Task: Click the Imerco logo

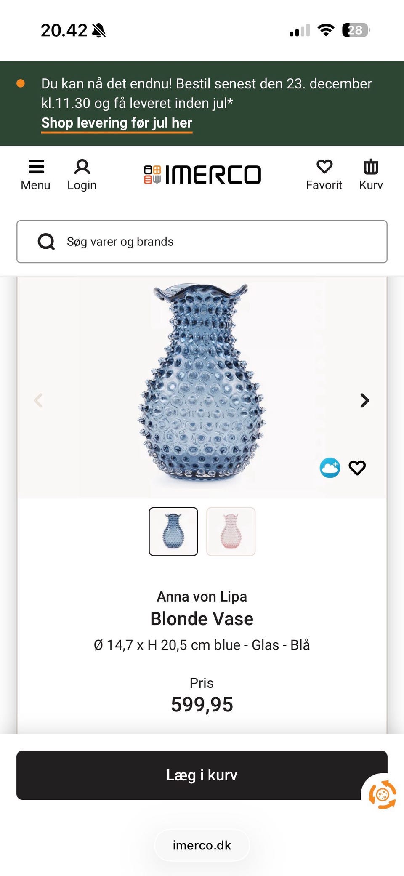Action: coord(202,175)
